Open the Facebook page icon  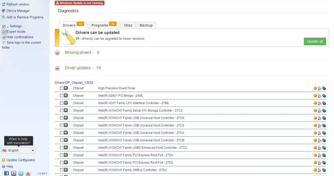(x=7, y=173)
